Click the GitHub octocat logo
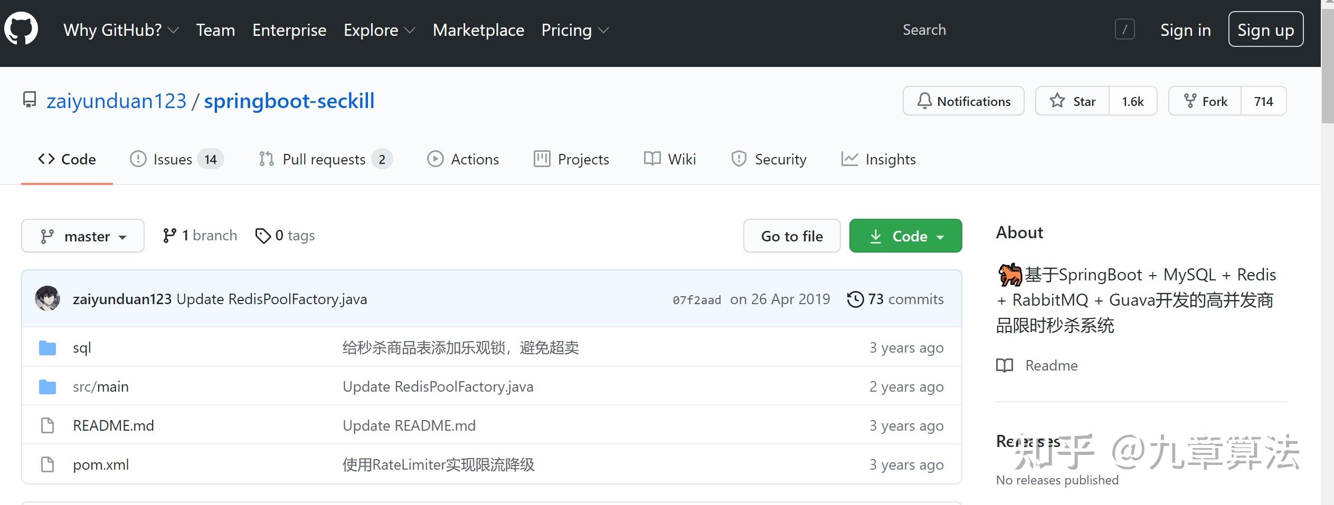Image resolution: width=1334 pixels, height=505 pixels. coord(21,29)
